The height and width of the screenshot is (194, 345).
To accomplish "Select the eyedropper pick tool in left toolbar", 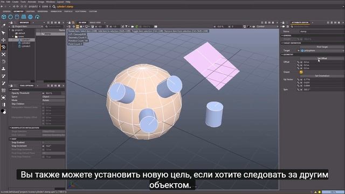I will (4, 25).
